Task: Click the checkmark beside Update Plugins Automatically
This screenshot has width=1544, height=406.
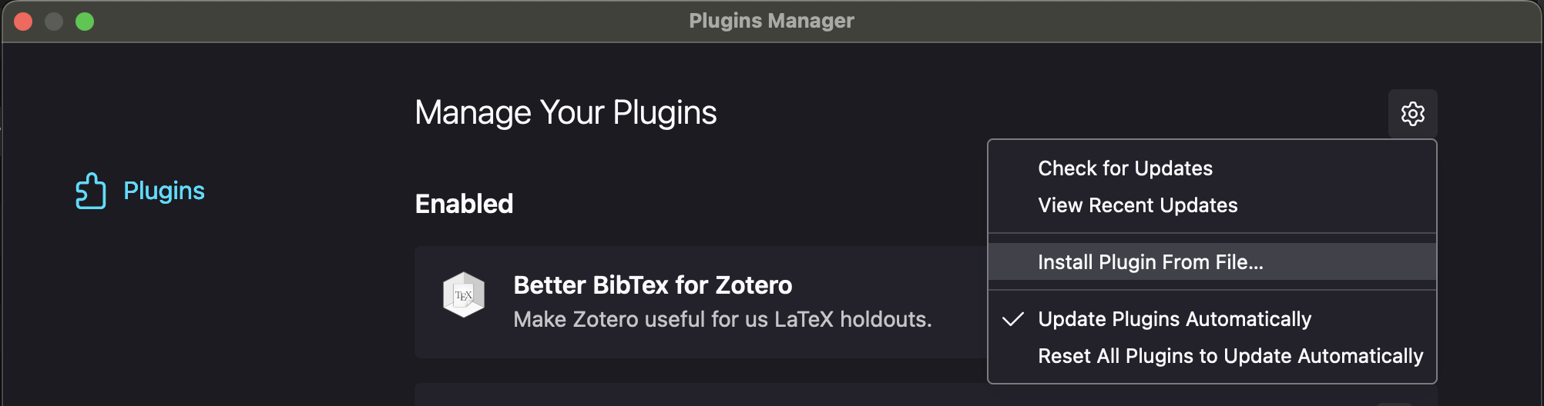Action: click(x=1012, y=319)
